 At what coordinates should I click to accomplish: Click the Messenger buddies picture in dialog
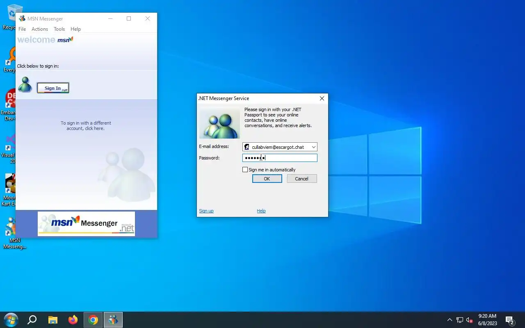(x=219, y=123)
